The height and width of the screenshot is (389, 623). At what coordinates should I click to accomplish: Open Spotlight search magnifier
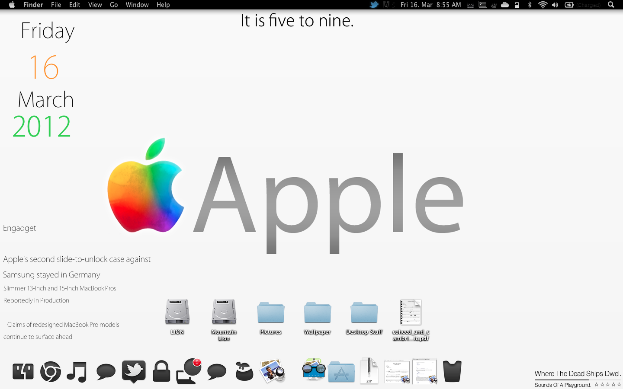pyautogui.click(x=611, y=5)
